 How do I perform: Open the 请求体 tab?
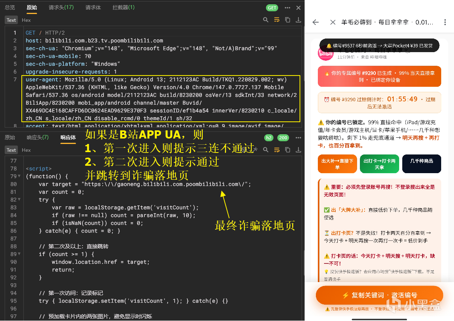[x=93, y=7]
